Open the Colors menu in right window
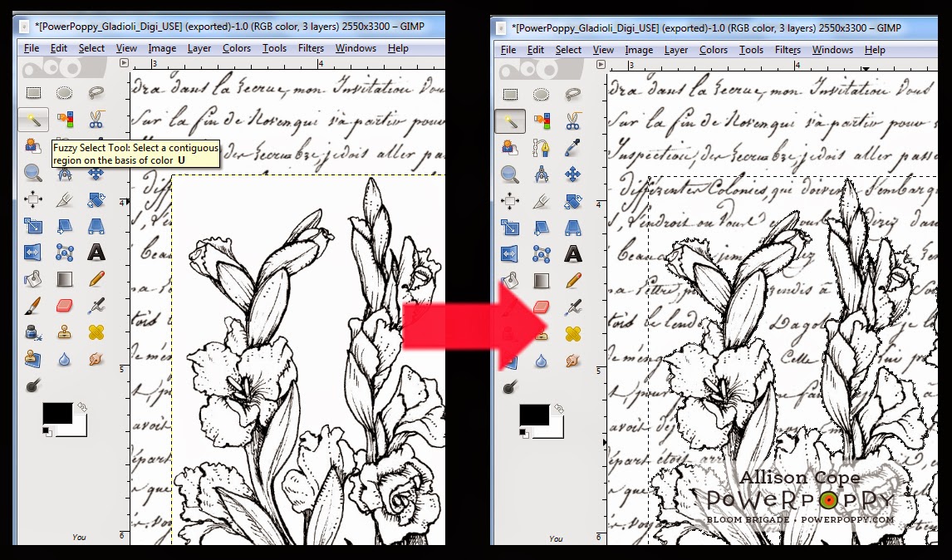 [x=714, y=50]
